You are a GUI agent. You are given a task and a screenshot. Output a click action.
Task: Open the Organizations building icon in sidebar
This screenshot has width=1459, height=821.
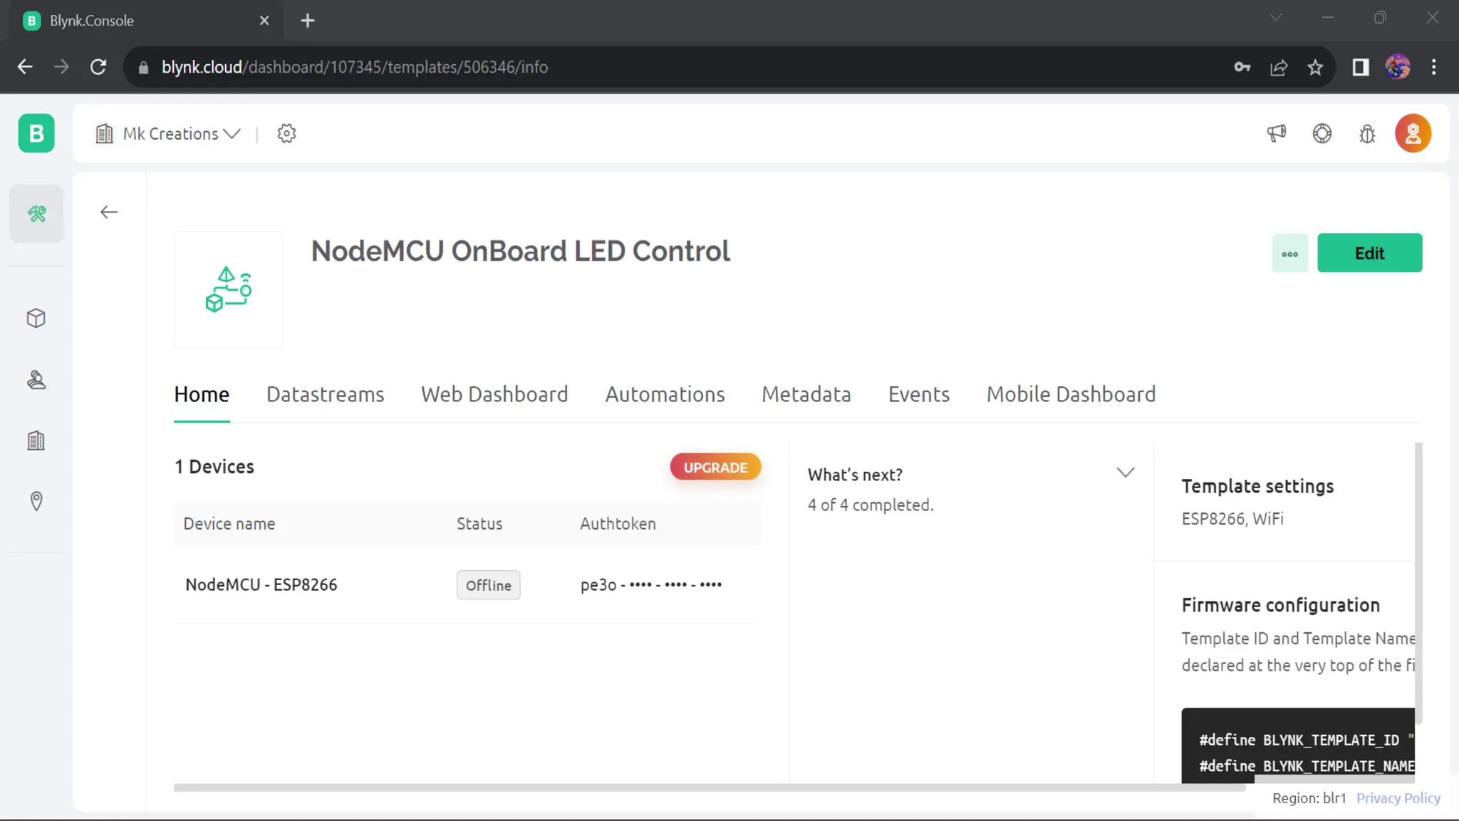click(x=36, y=440)
